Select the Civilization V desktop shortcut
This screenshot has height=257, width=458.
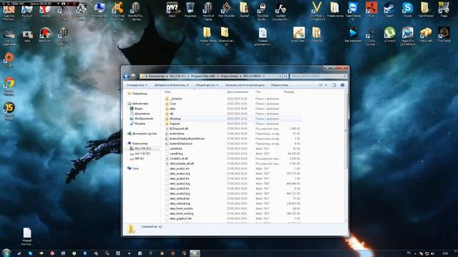click(x=317, y=11)
